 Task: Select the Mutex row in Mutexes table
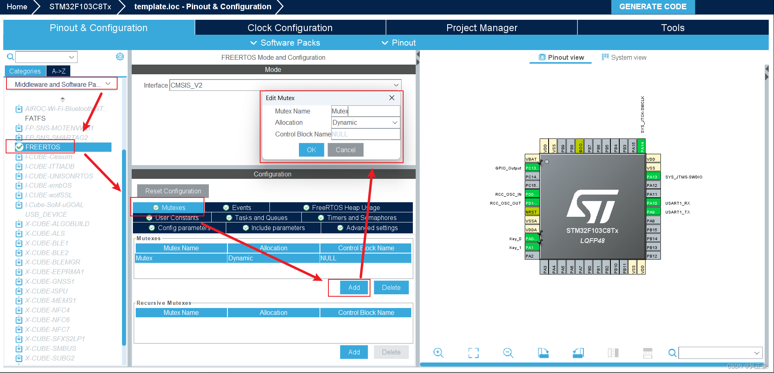click(x=273, y=258)
